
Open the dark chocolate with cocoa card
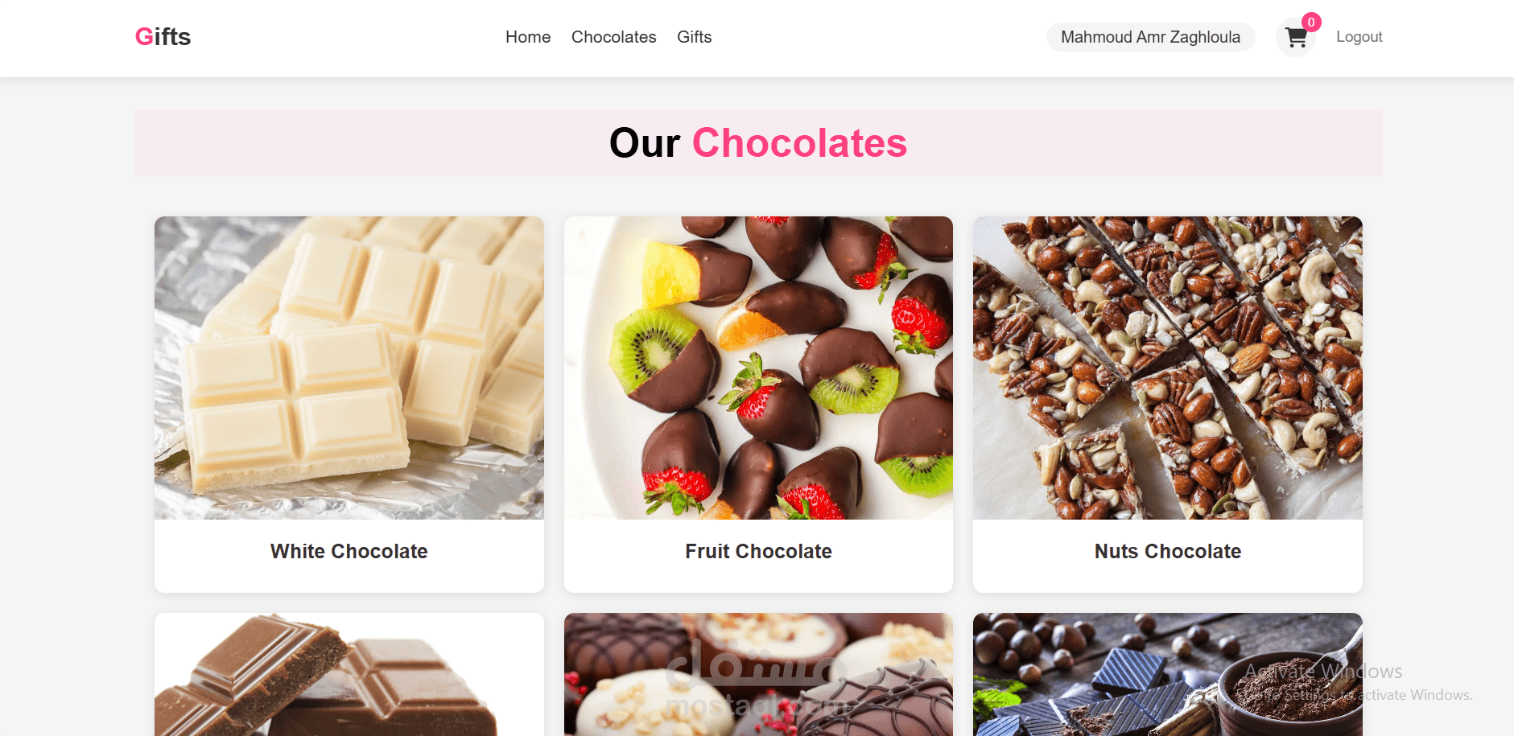click(1168, 675)
